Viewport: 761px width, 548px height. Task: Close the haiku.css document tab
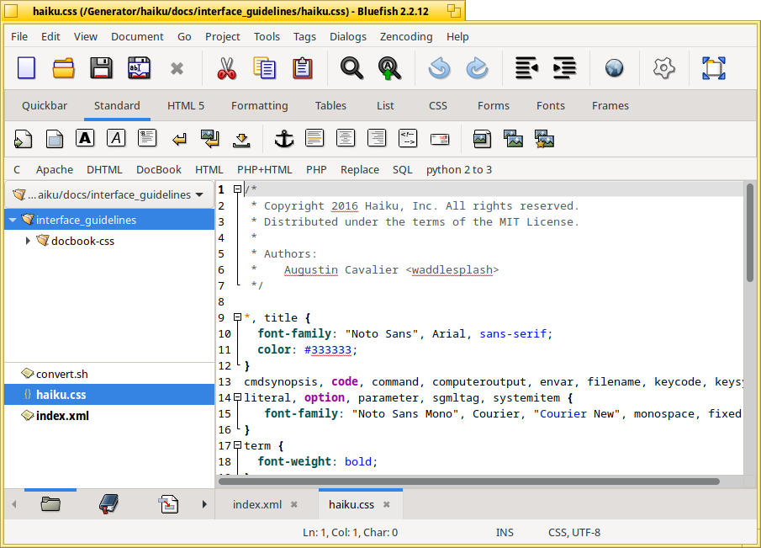click(x=386, y=505)
